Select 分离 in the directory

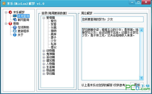(x=54, y=28)
